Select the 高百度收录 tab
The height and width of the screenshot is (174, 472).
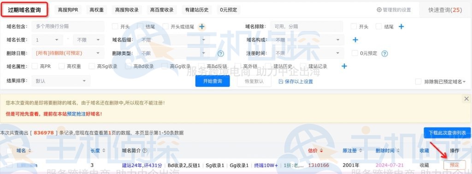[162, 10]
